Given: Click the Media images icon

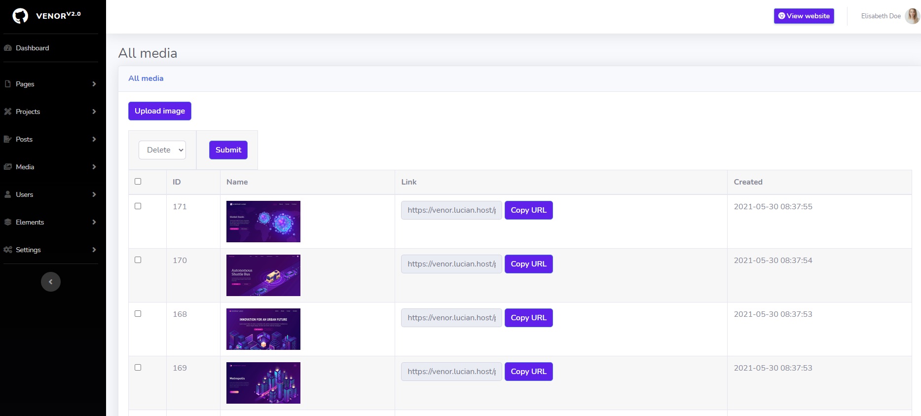Looking at the screenshot, I should pos(8,167).
